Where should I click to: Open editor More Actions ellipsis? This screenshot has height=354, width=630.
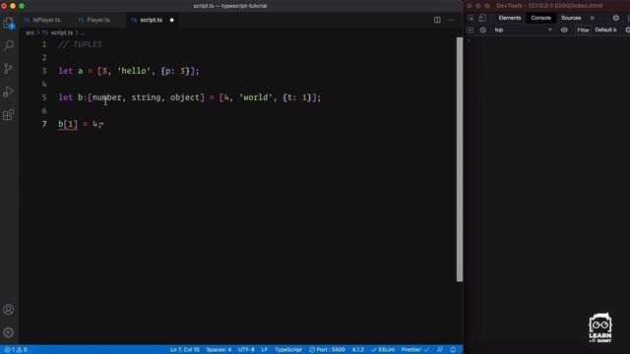tap(452, 20)
